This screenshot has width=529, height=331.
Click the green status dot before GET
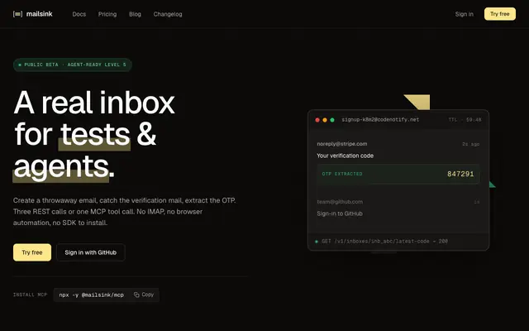tap(317, 242)
